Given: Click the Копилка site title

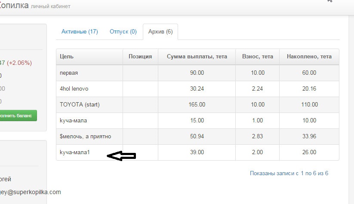Looking at the screenshot, I should [x=14, y=5].
